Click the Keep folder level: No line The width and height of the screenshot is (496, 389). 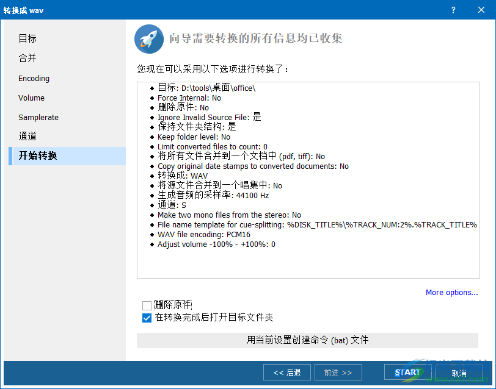194,137
